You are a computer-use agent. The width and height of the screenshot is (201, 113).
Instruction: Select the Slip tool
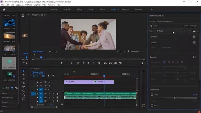coord(24,87)
